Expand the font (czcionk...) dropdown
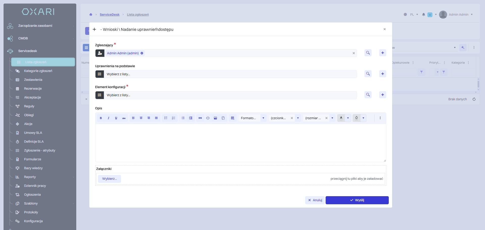The height and width of the screenshot is (230, 485). point(298,118)
